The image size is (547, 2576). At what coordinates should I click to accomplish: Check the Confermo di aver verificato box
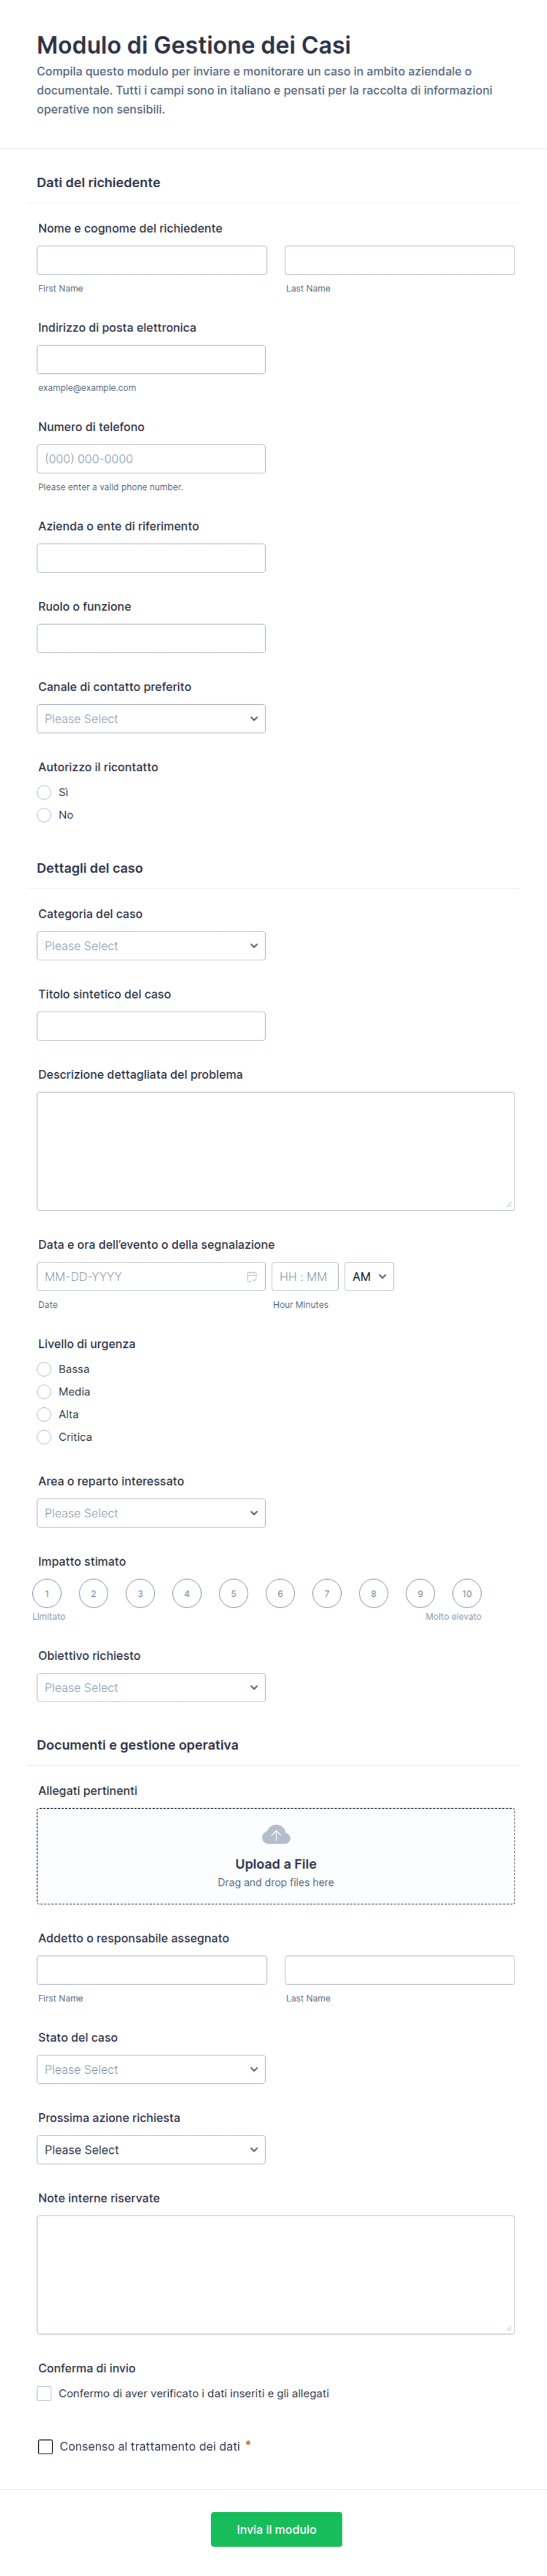point(44,2393)
